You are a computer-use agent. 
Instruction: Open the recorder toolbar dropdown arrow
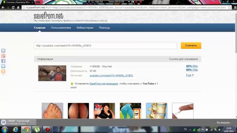point(129,2)
